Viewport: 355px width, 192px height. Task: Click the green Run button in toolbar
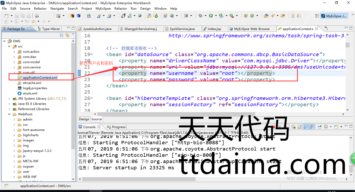tap(211, 16)
